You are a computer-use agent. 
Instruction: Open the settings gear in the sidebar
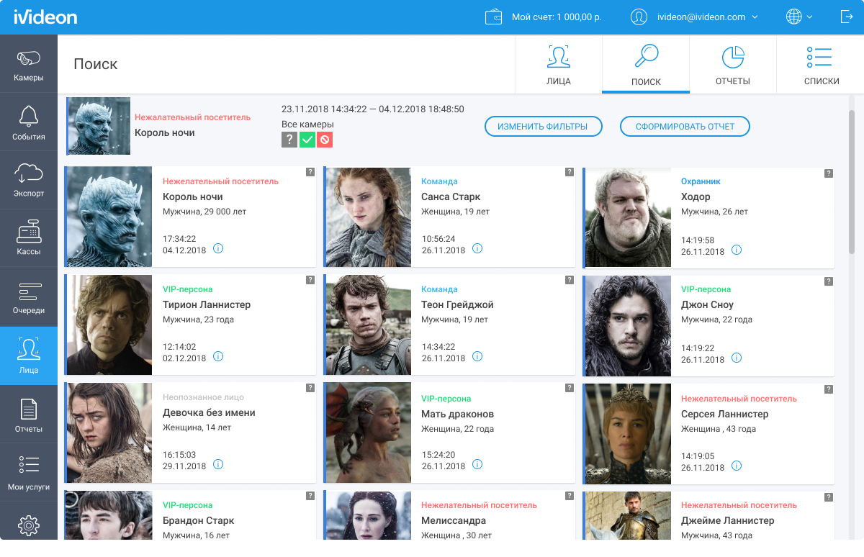pyautogui.click(x=29, y=525)
